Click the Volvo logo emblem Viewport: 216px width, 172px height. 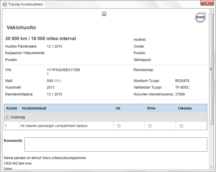pos(200,17)
